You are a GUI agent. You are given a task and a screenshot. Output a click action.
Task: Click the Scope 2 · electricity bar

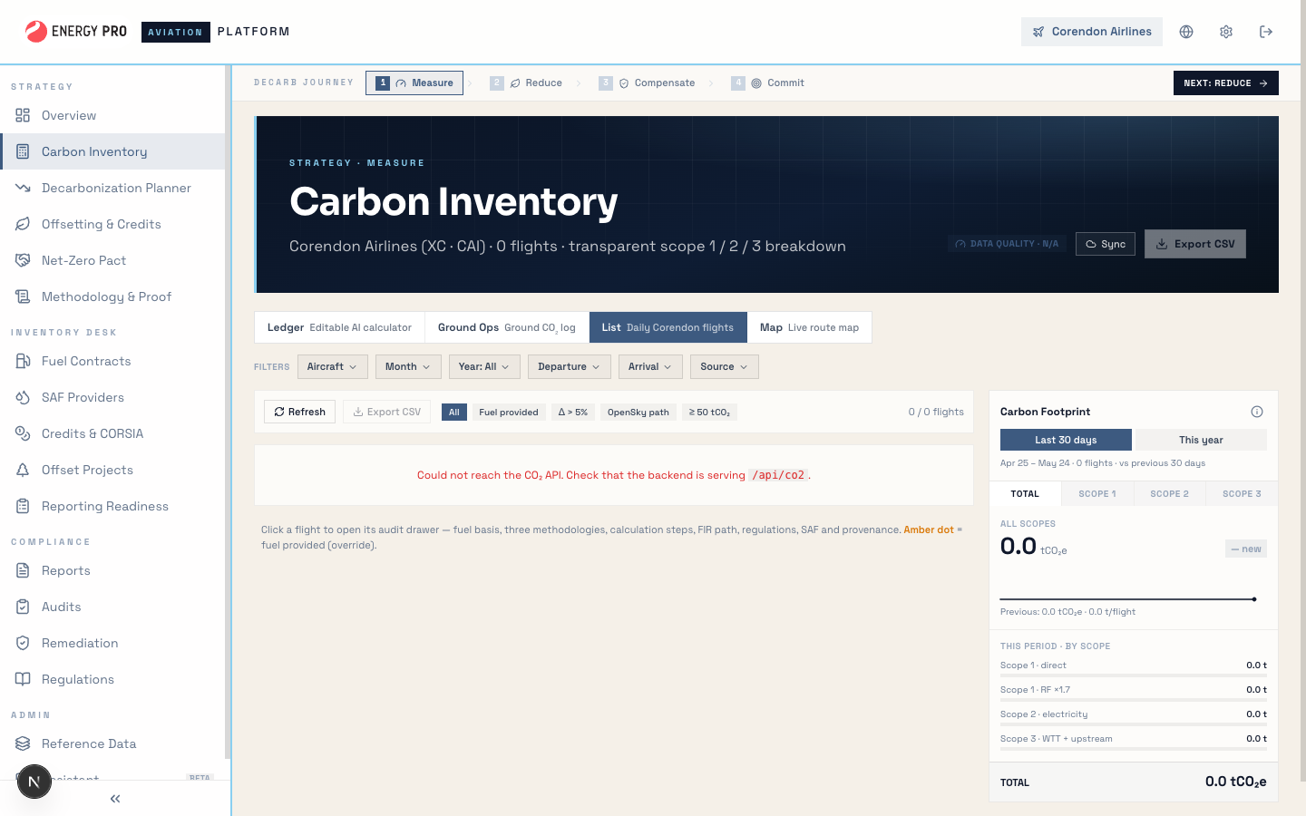(1134, 724)
